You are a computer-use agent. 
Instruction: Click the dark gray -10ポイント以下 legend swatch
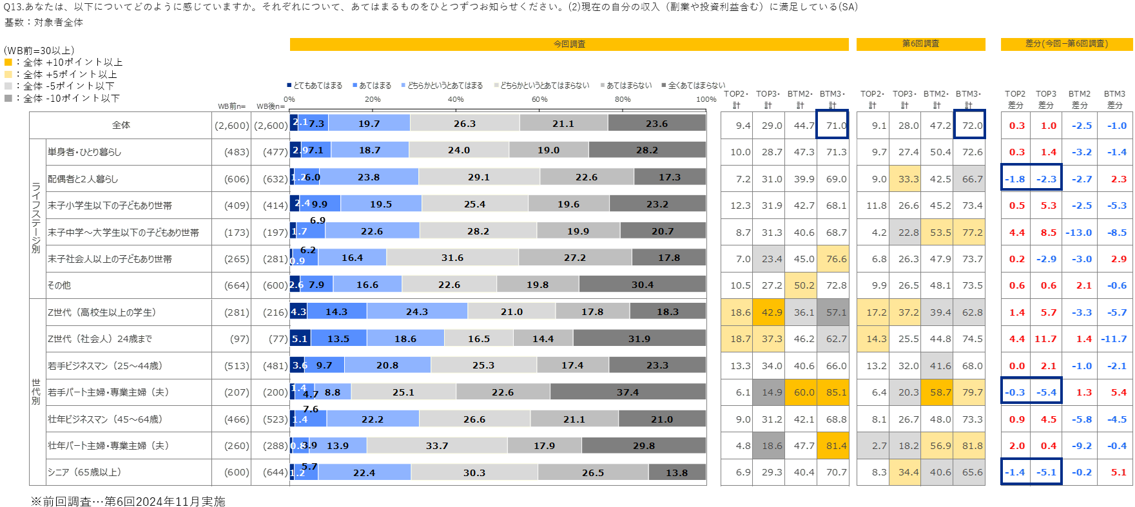[x=8, y=99]
